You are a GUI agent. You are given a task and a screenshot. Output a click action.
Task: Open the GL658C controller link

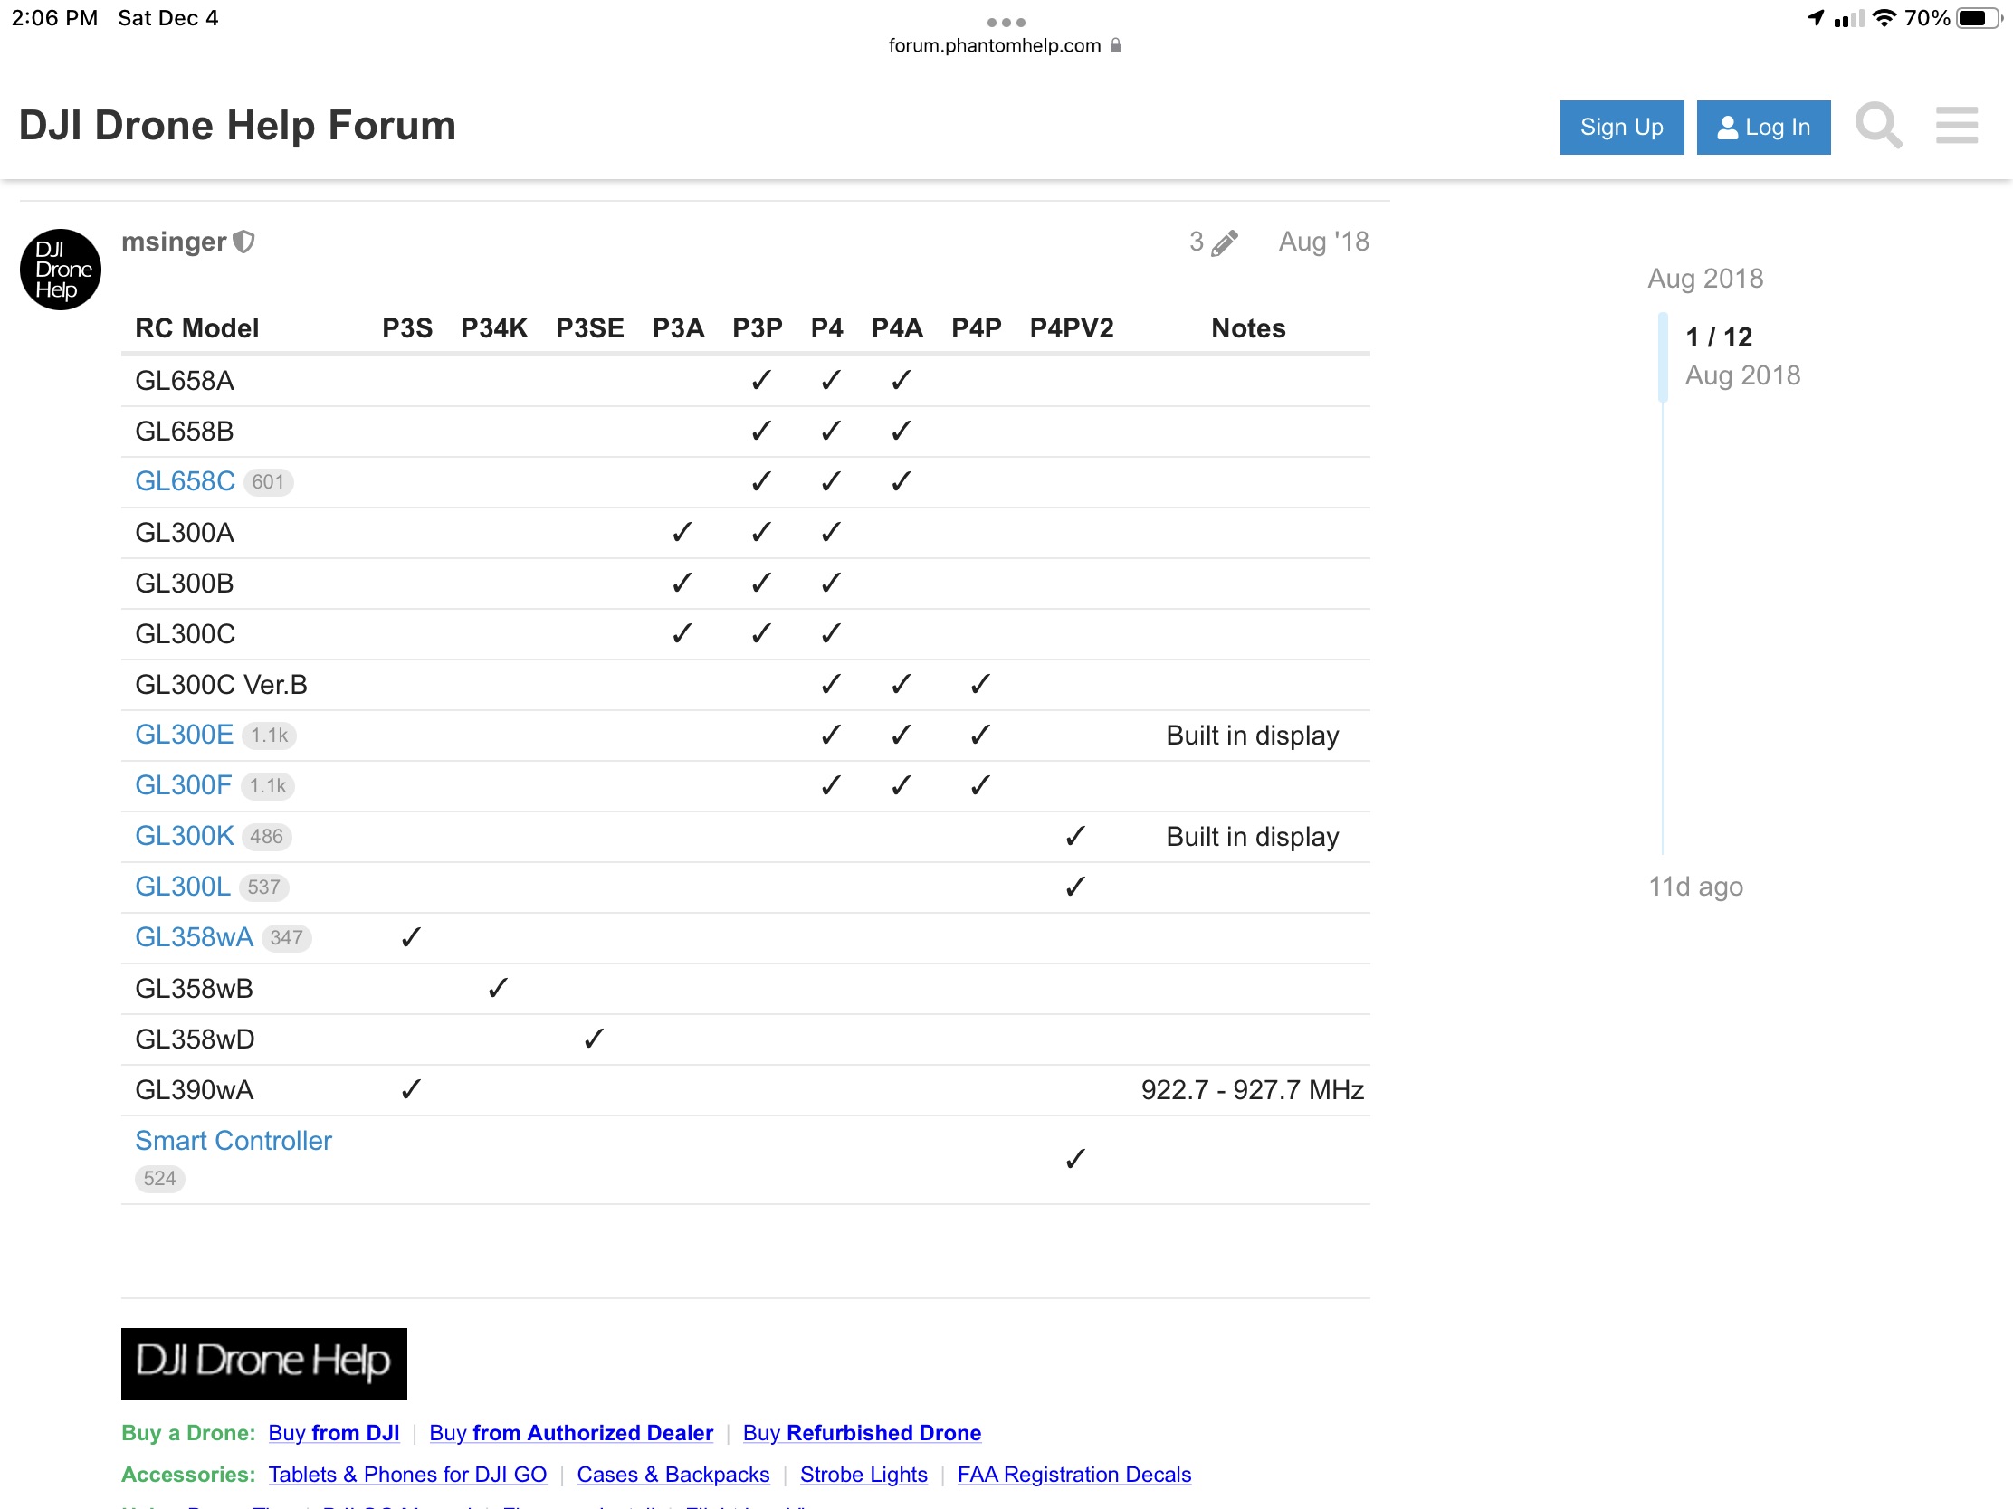[185, 481]
